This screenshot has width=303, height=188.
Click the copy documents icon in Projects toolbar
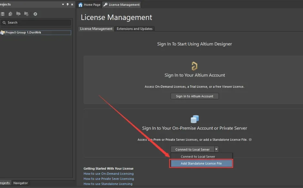point(10,14)
